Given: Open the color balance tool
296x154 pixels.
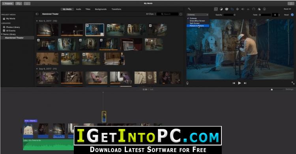Looking at the screenshot, I should [x=221, y=9].
